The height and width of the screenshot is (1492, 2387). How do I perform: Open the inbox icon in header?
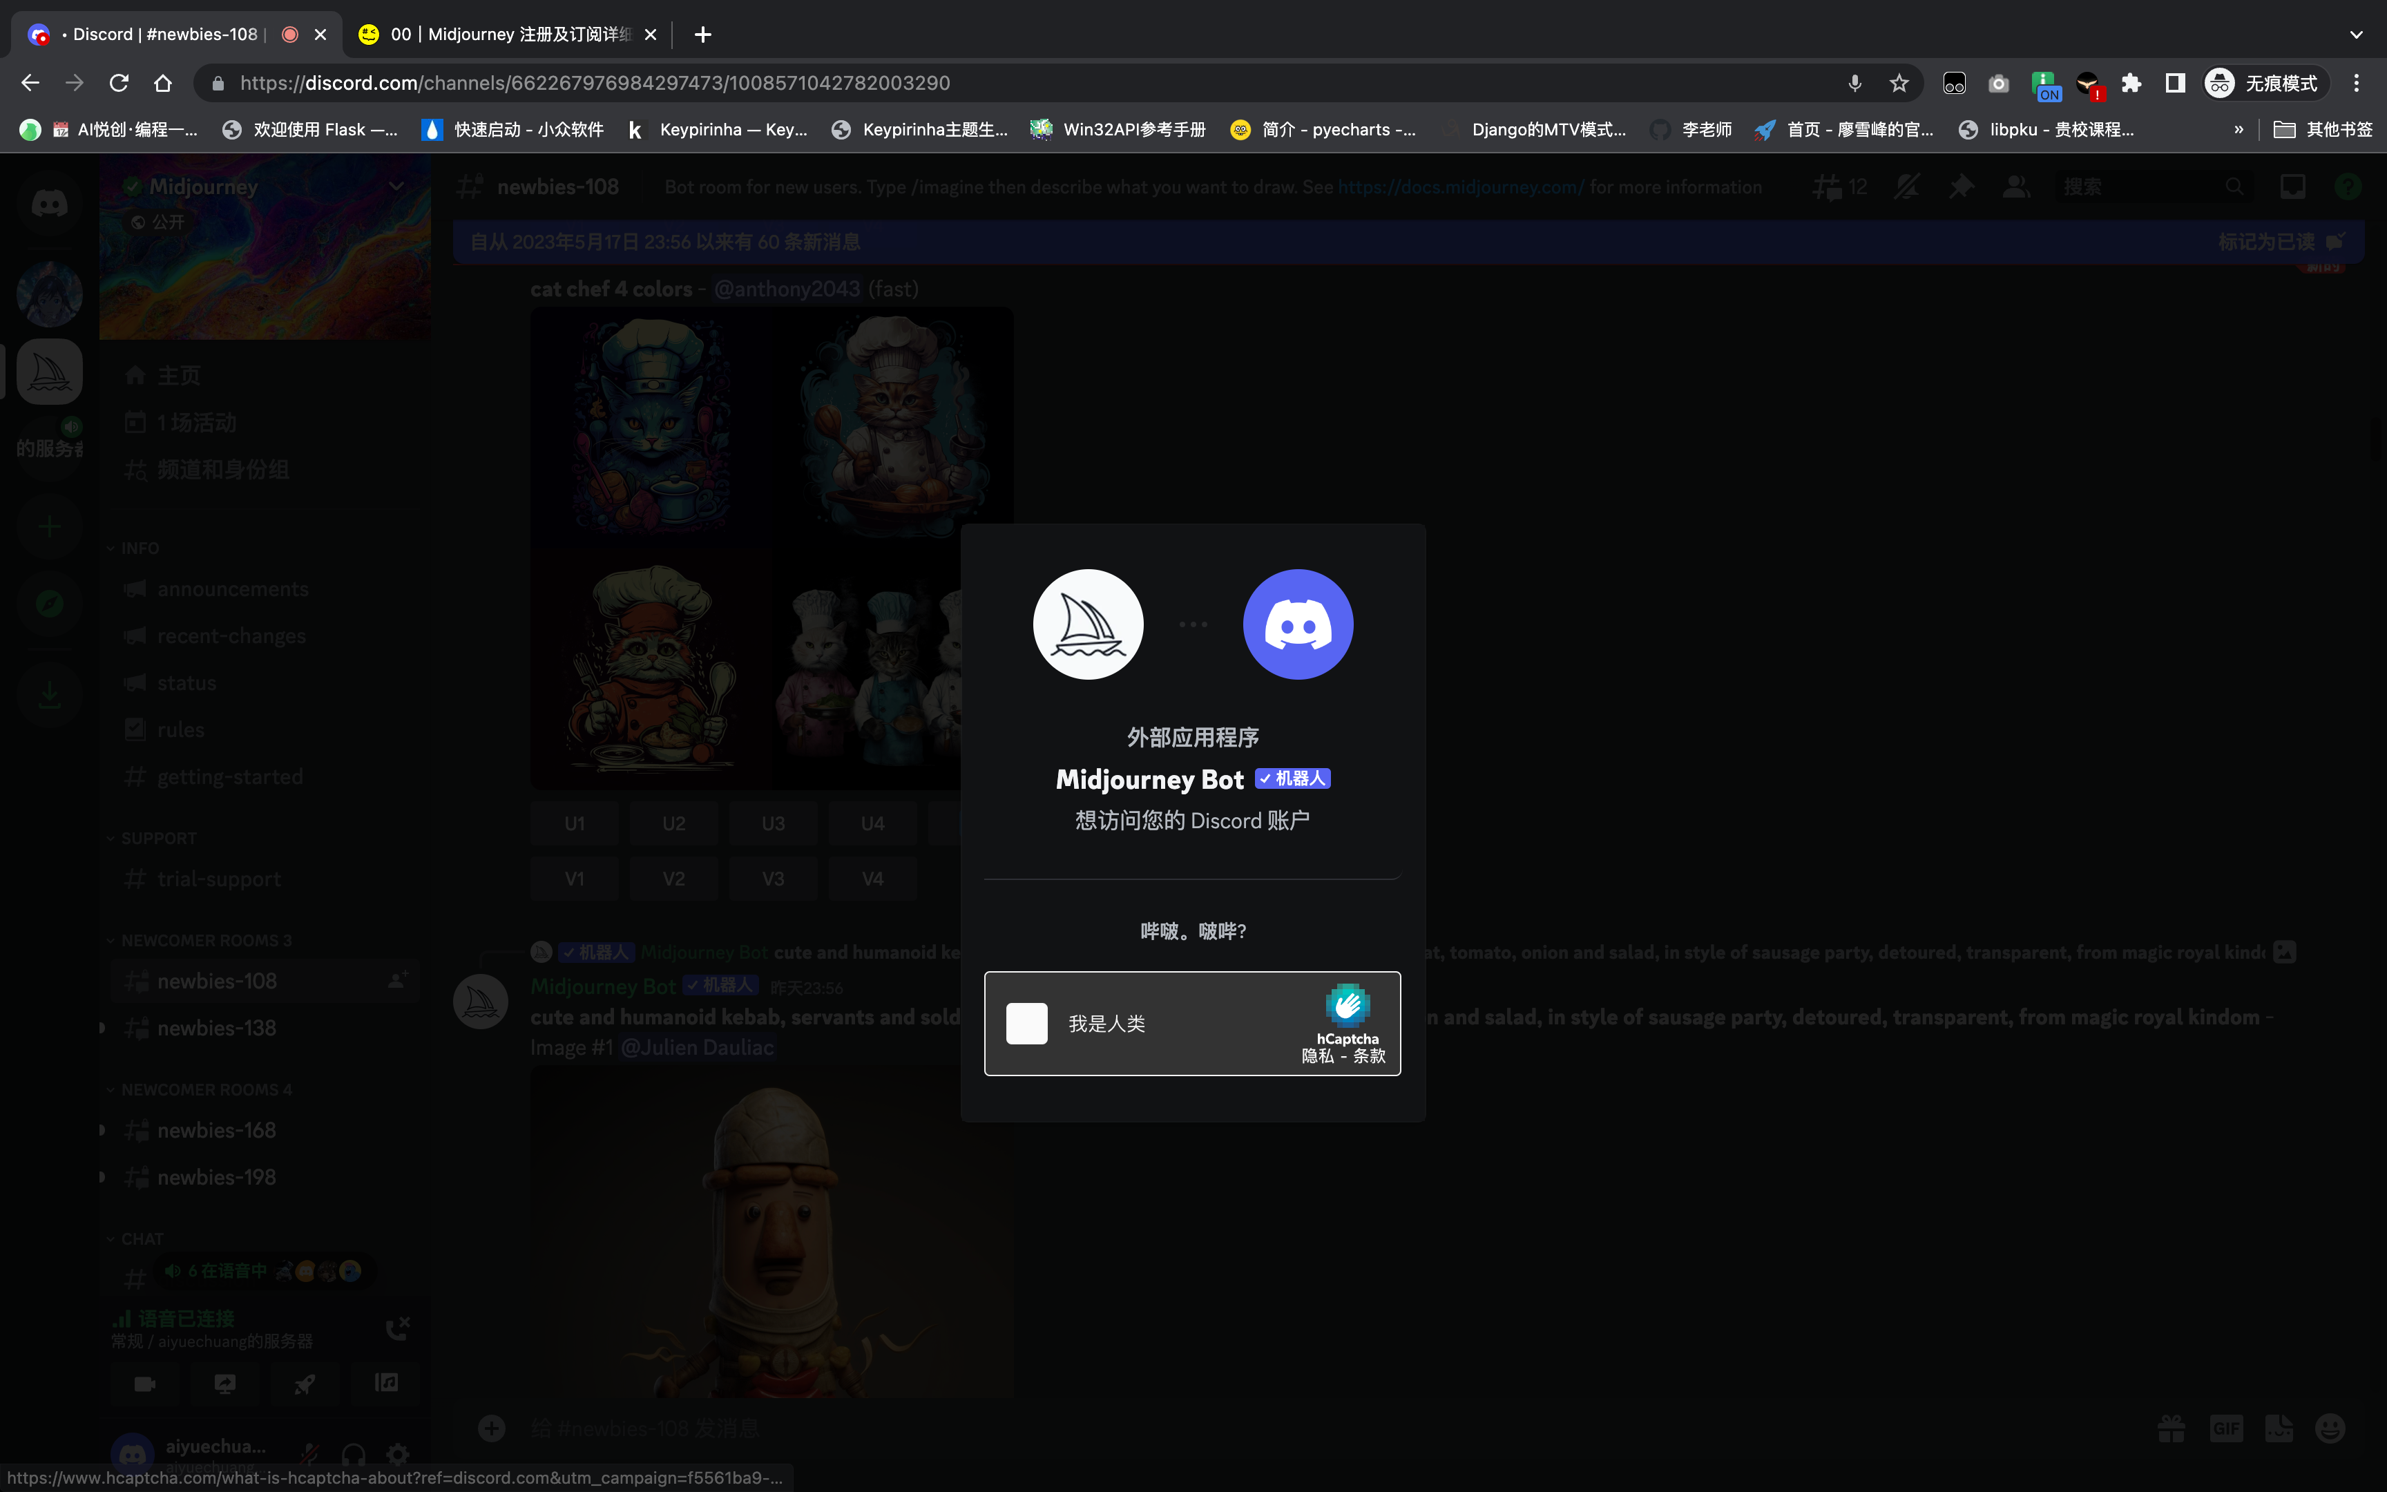pyautogui.click(x=2292, y=186)
